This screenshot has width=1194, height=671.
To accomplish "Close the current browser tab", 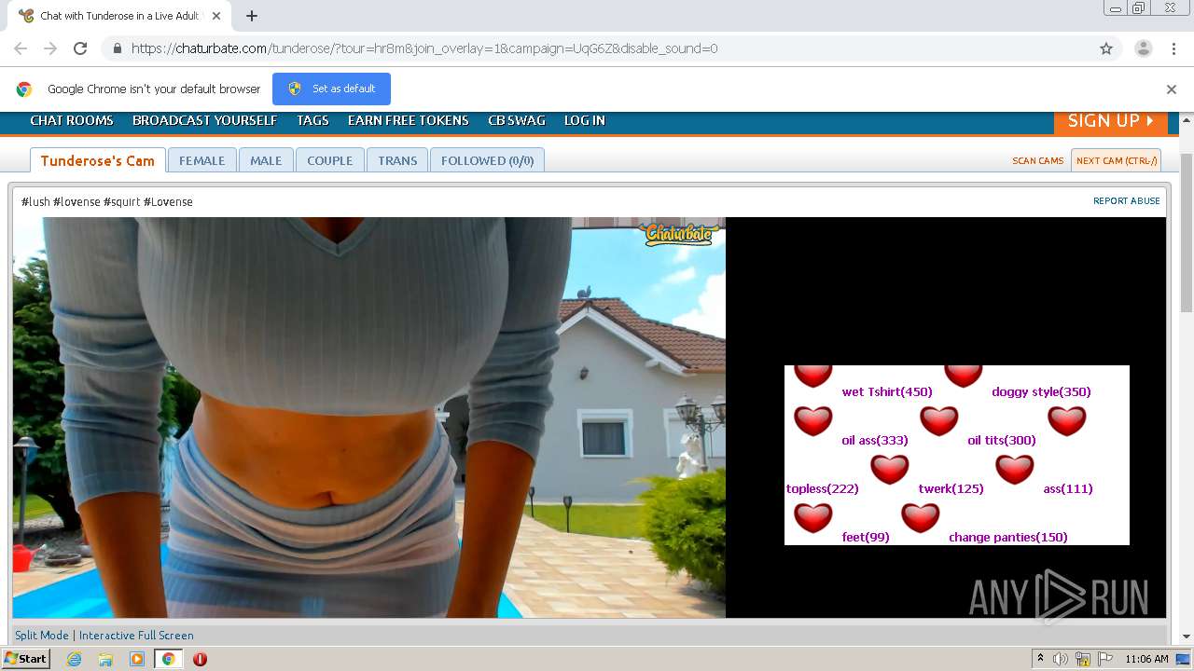I will [x=216, y=16].
